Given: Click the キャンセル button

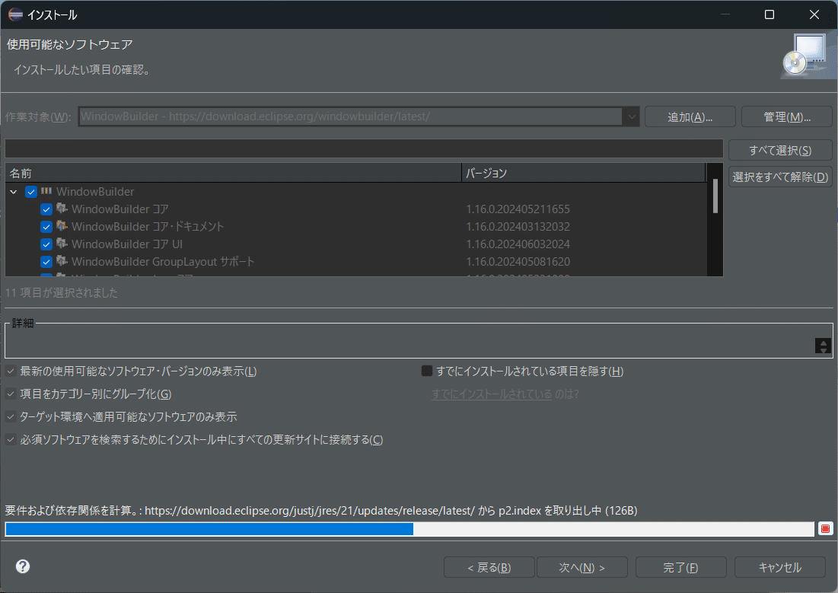Looking at the screenshot, I should click(779, 567).
